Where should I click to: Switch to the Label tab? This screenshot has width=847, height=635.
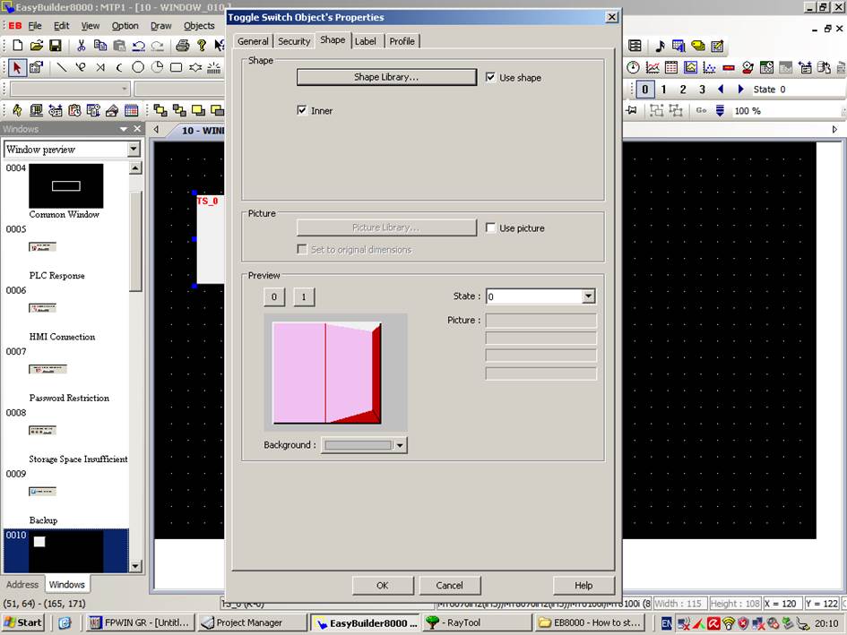pyautogui.click(x=366, y=40)
